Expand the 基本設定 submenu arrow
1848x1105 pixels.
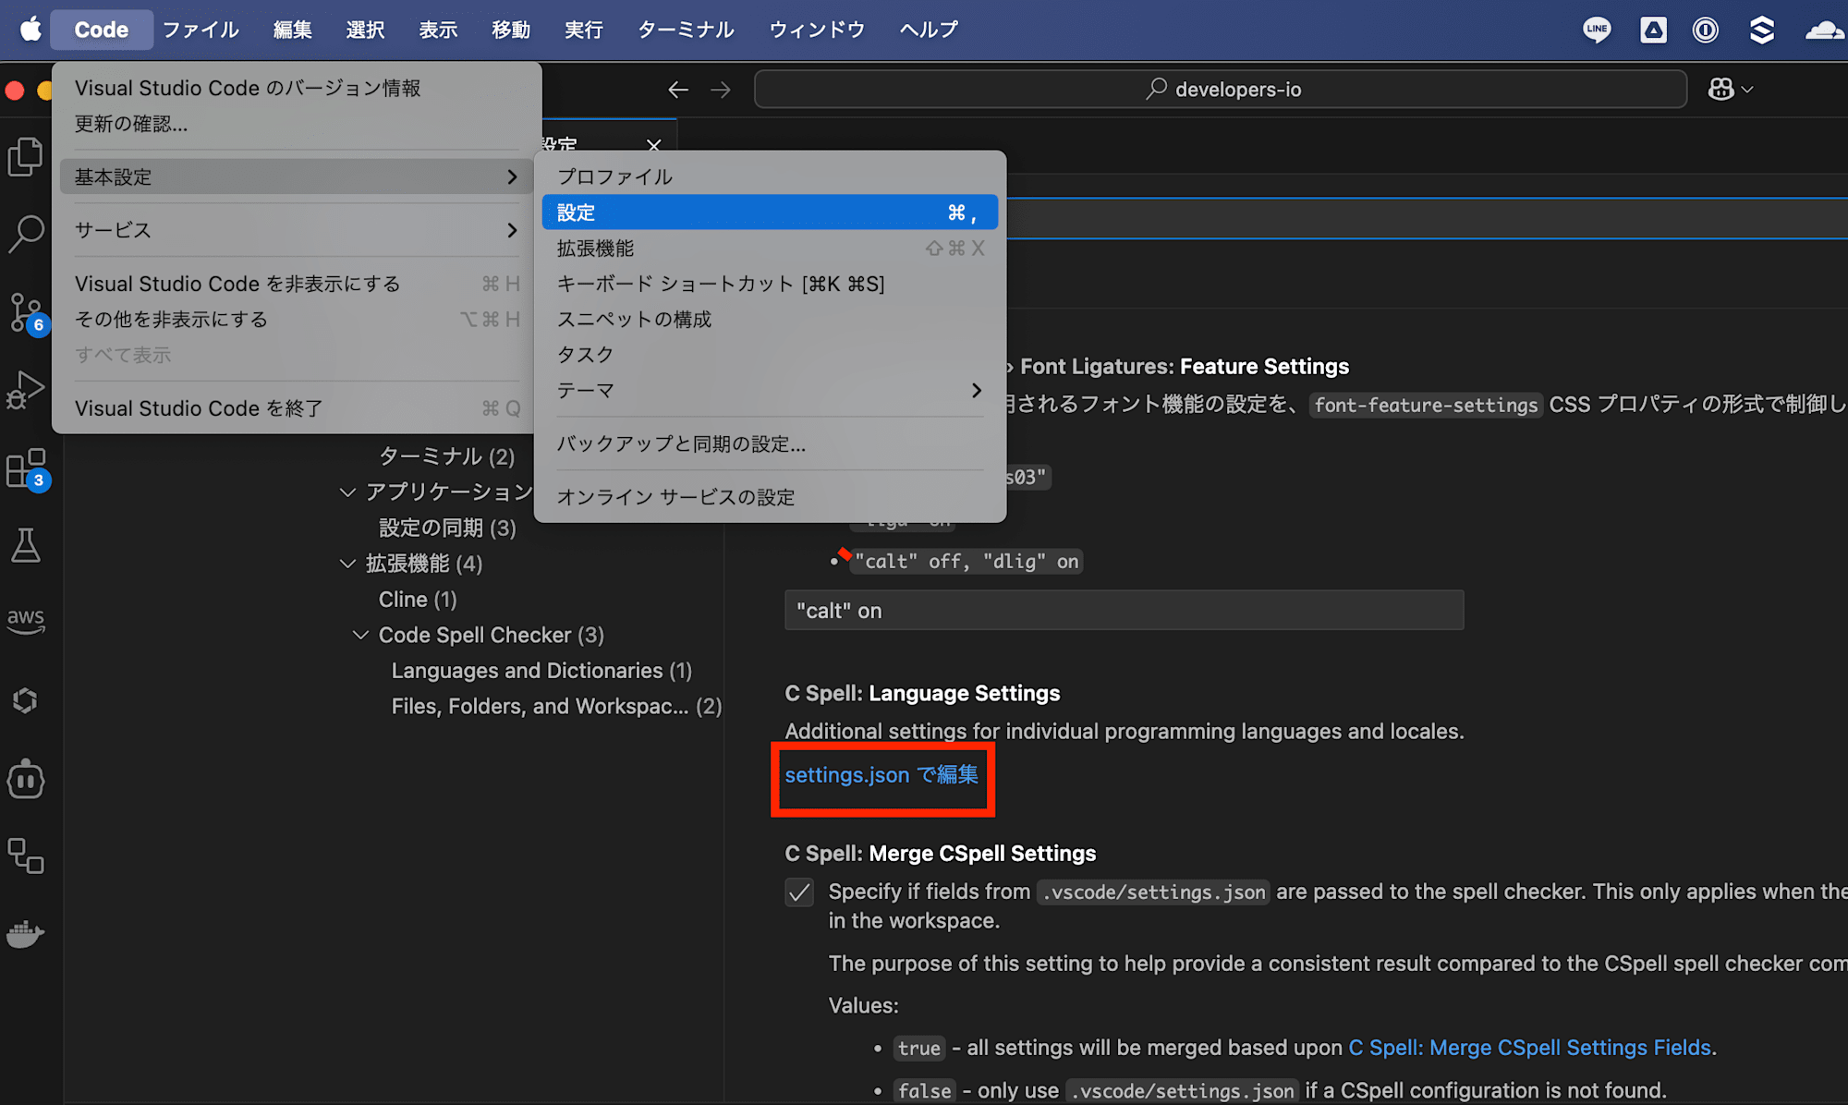point(513,176)
